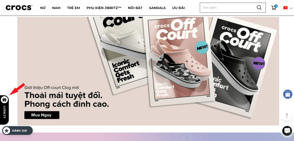Viewport: 294px width, 141px height.
Task: Click the search magnifier icon
Action: pyautogui.click(x=259, y=8)
